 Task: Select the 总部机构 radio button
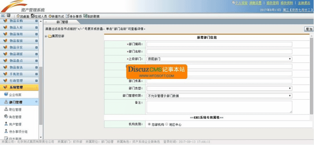[149, 124]
